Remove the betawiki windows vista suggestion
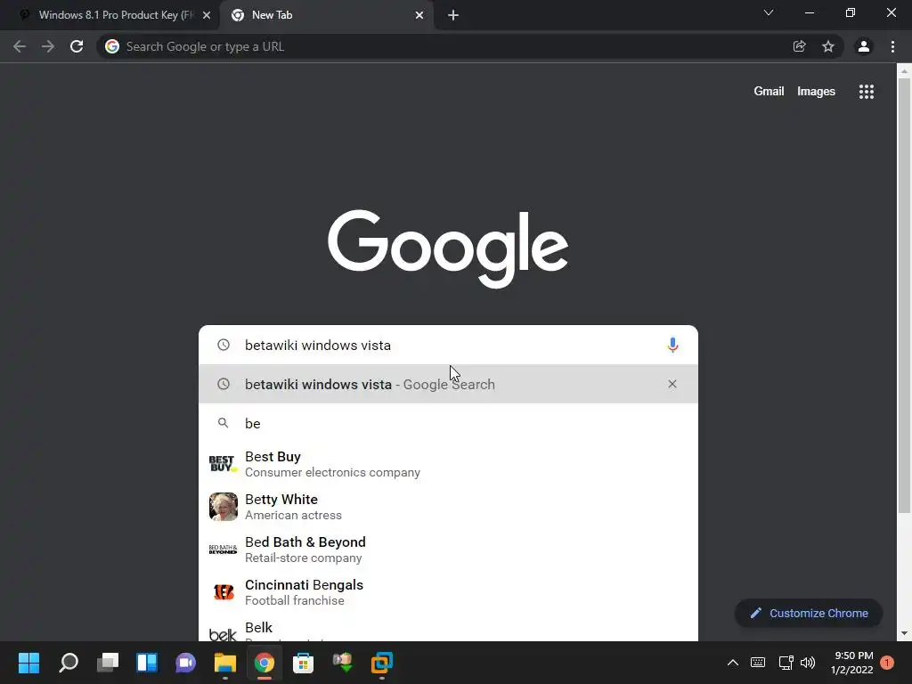 click(672, 384)
